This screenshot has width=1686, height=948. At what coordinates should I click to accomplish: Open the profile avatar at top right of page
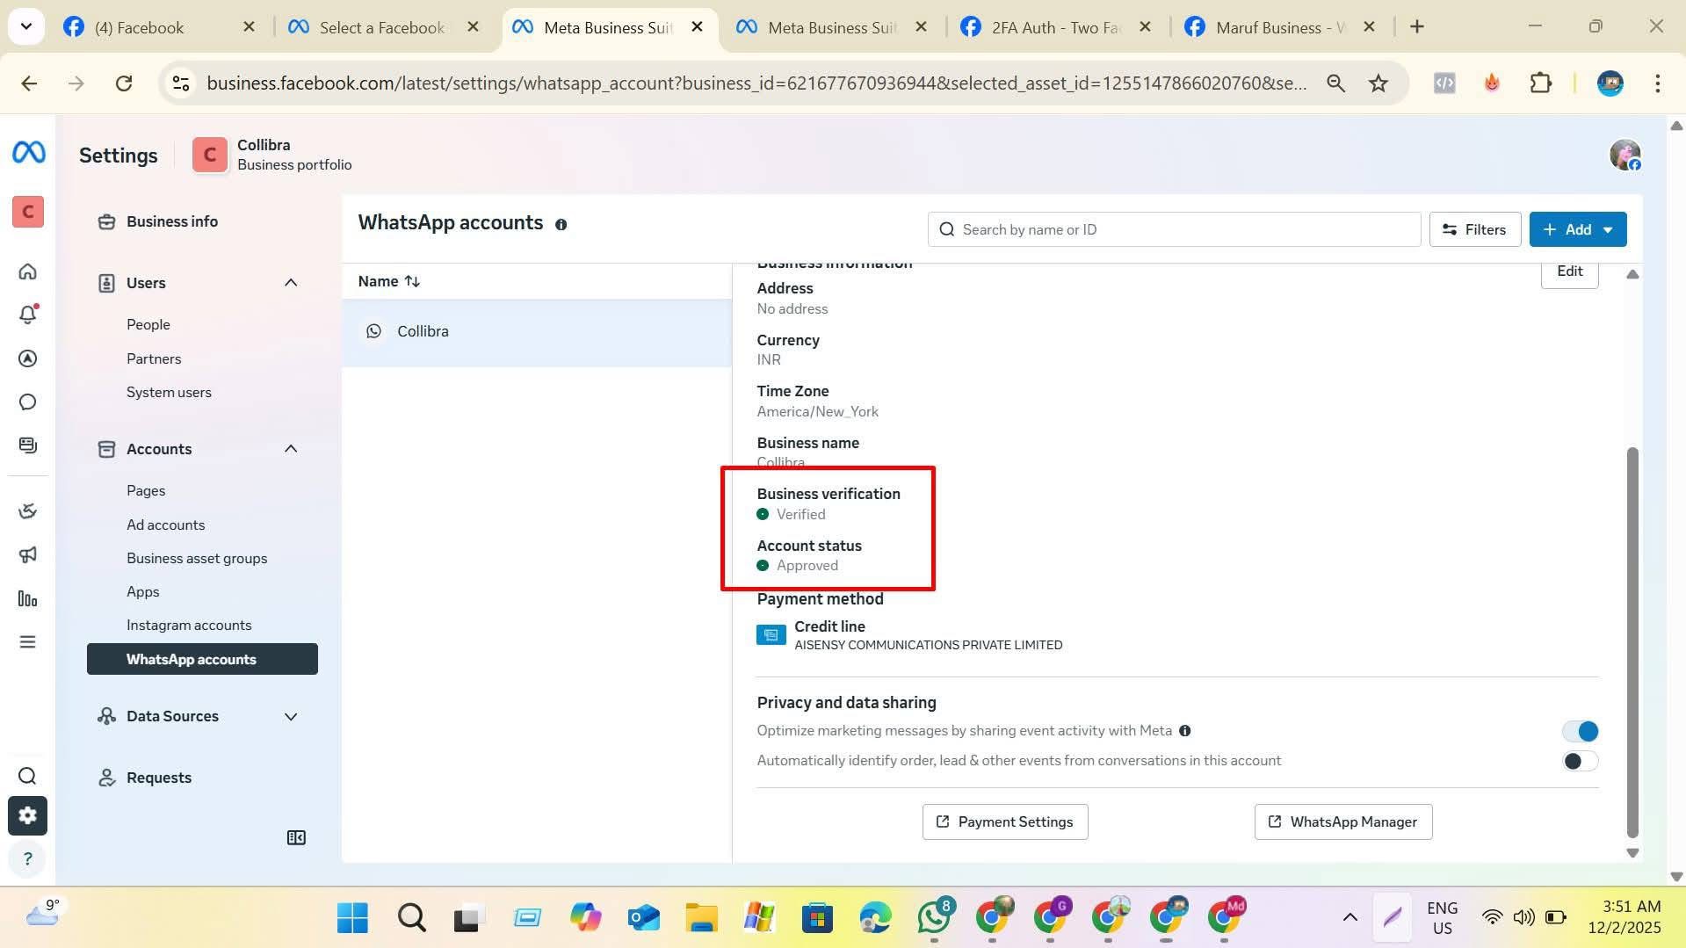(1625, 155)
